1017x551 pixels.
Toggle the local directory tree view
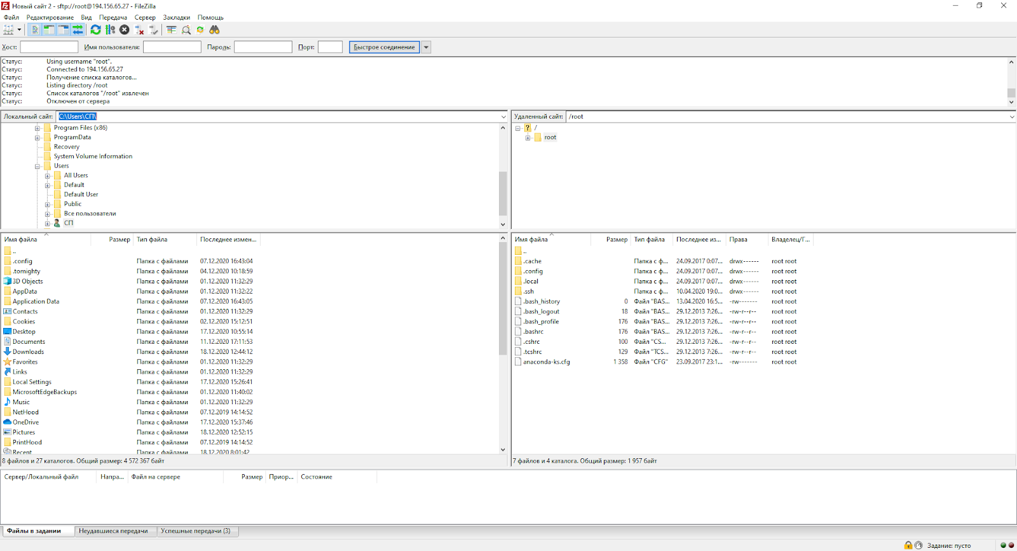tap(49, 30)
